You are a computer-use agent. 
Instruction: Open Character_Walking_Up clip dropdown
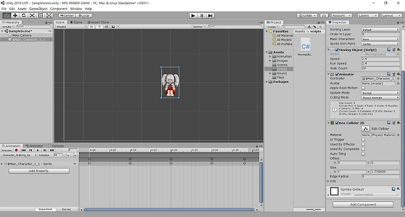click(x=19, y=155)
